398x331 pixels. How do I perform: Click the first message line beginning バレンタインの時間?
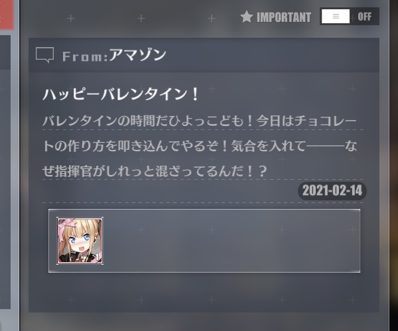[200, 121]
